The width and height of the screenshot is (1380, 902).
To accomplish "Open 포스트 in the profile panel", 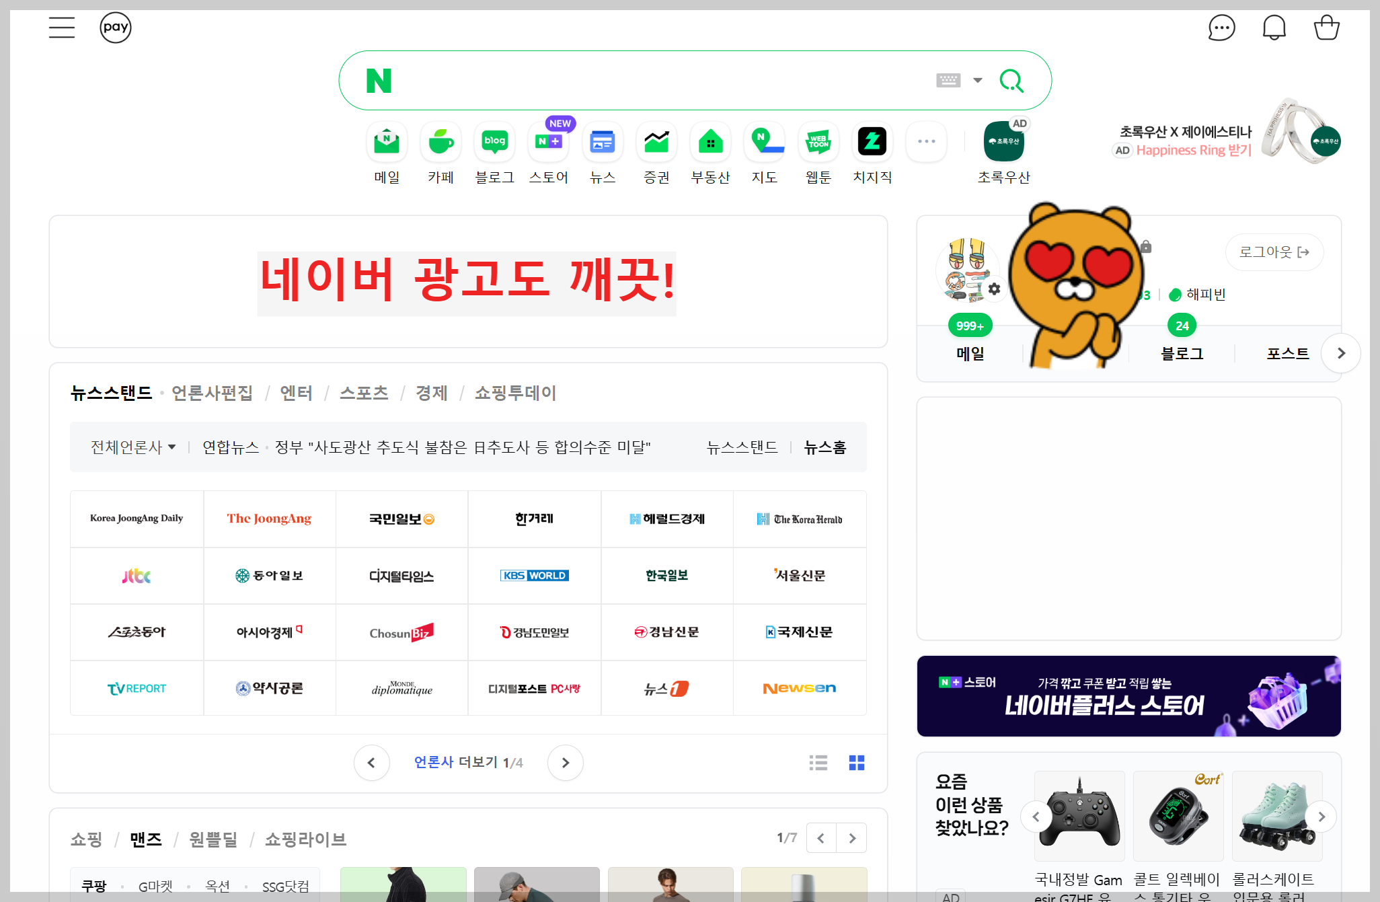I will point(1288,353).
